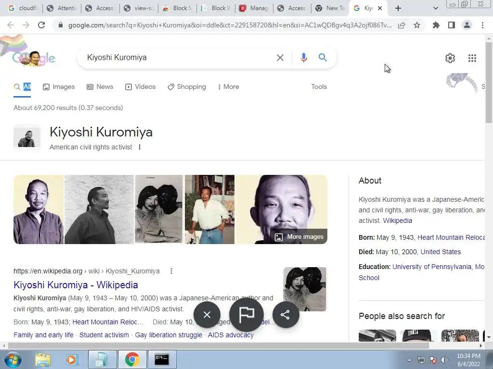Click the padlock site info icon
Image resolution: width=493 pixels, height=369 pixels.
click(61, 25)
